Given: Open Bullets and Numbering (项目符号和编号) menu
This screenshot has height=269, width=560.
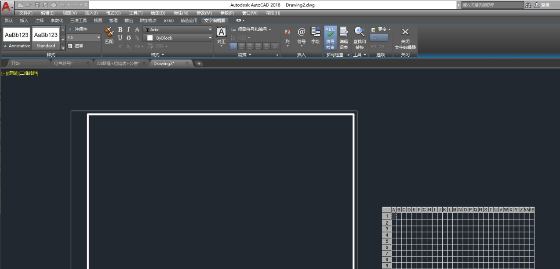Looking at the screenshot, I should tap(251, 29).
